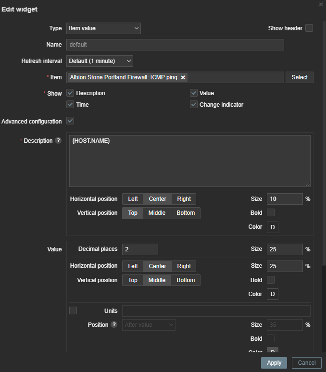Enable the Units checkbox
The height and width of the screenshot is (372, 326).
pos(73,311)
